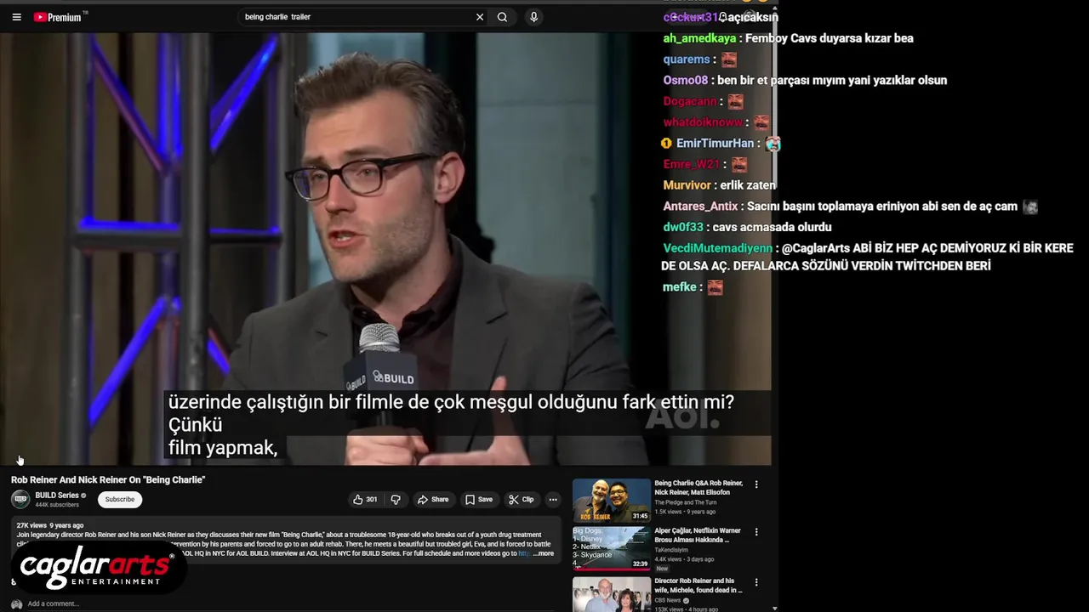Start voice search with the microphone icon
This screenshot has width=1089, height=612.
[x=533, y=17]
